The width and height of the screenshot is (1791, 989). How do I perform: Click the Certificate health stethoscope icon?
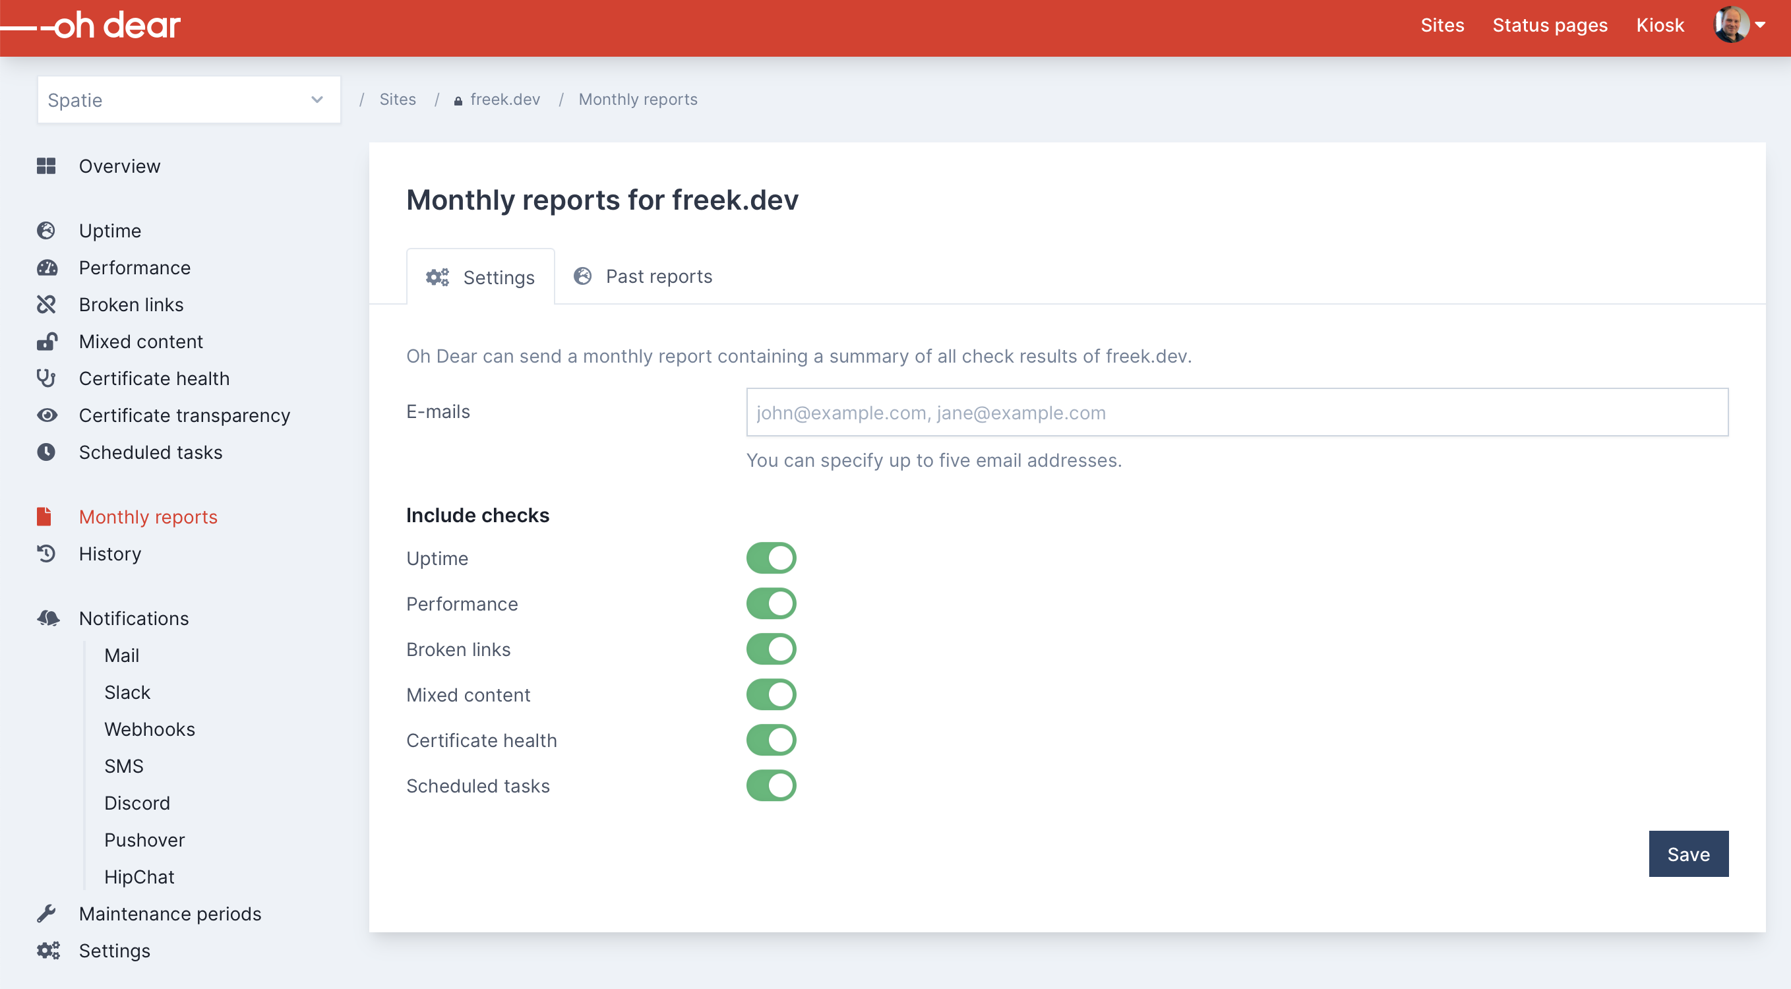click(46, 378)
